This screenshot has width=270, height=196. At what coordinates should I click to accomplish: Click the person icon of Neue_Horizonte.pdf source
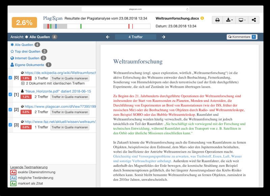click(x=22, y=91)
